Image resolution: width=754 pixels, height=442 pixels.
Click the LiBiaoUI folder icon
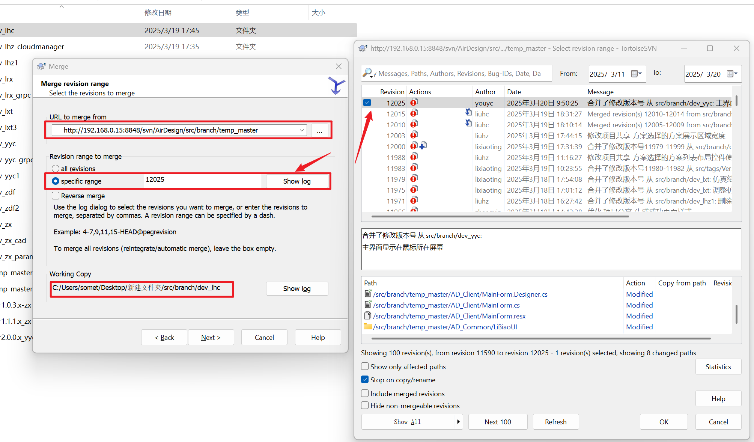coord(368,327)
